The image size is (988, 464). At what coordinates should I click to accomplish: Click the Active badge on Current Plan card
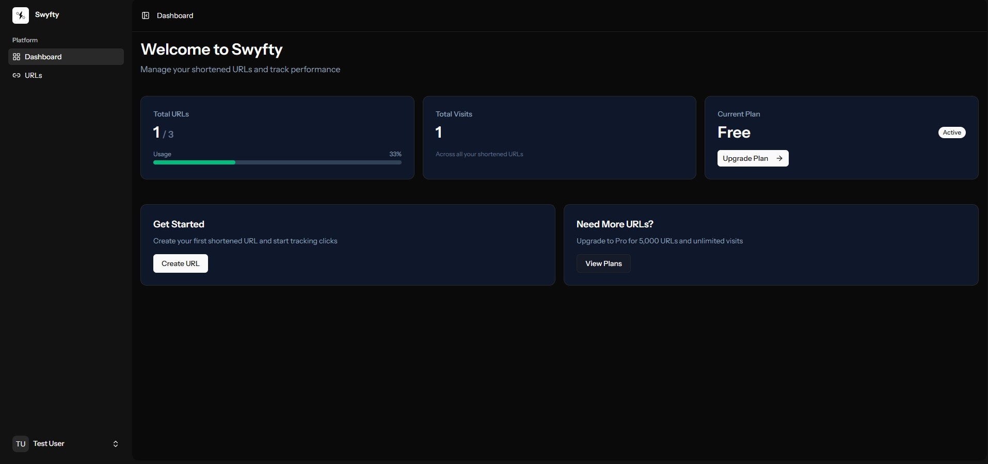tap(951, 132)
